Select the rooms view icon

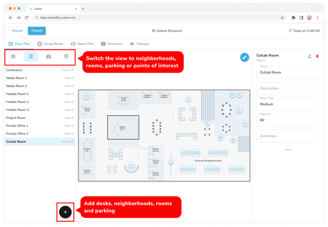coord(31,57)
